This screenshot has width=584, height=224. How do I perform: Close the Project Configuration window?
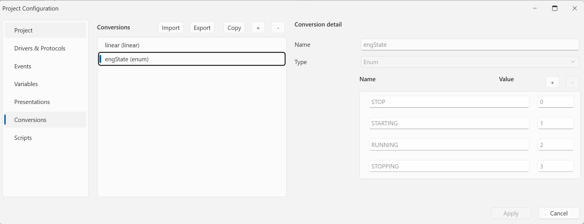click(575, 8)
